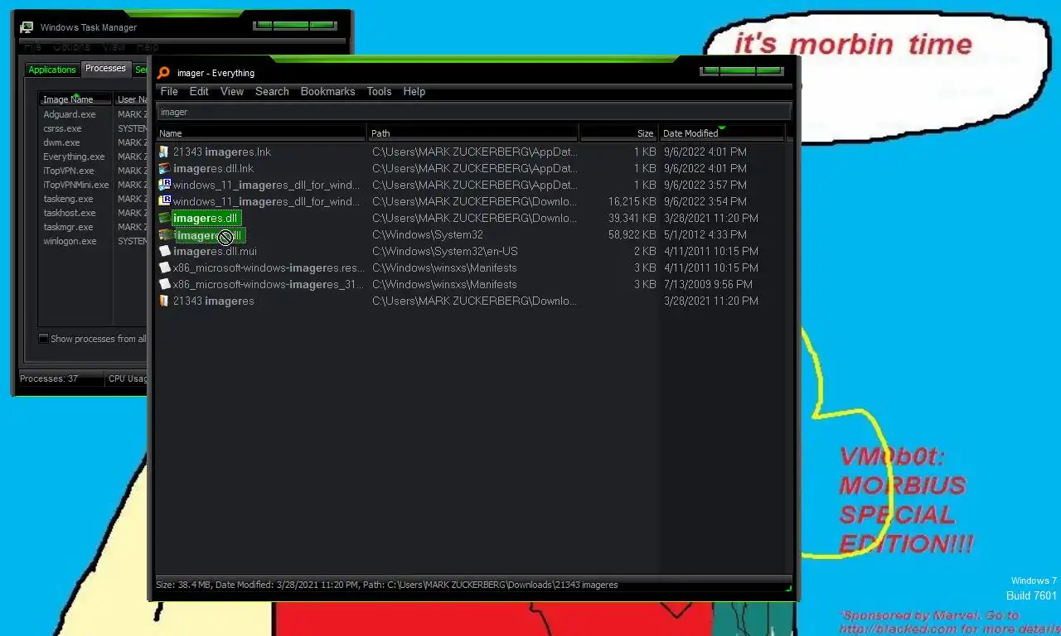Viewport: 1061px width, 636px height.
Task: Select Everything.exe in the process list
Action: (74, 157)
